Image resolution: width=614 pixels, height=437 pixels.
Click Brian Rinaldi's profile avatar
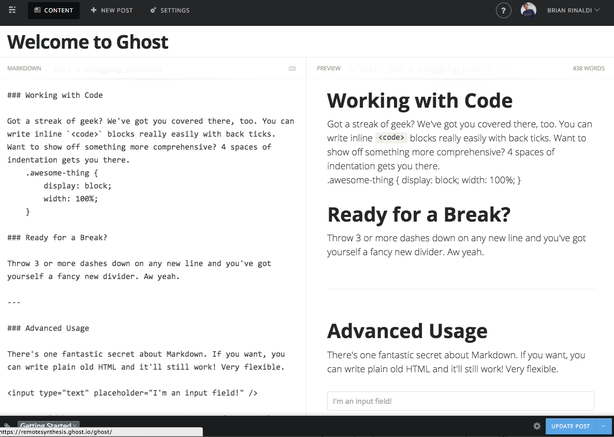click(x=528, y=10)
